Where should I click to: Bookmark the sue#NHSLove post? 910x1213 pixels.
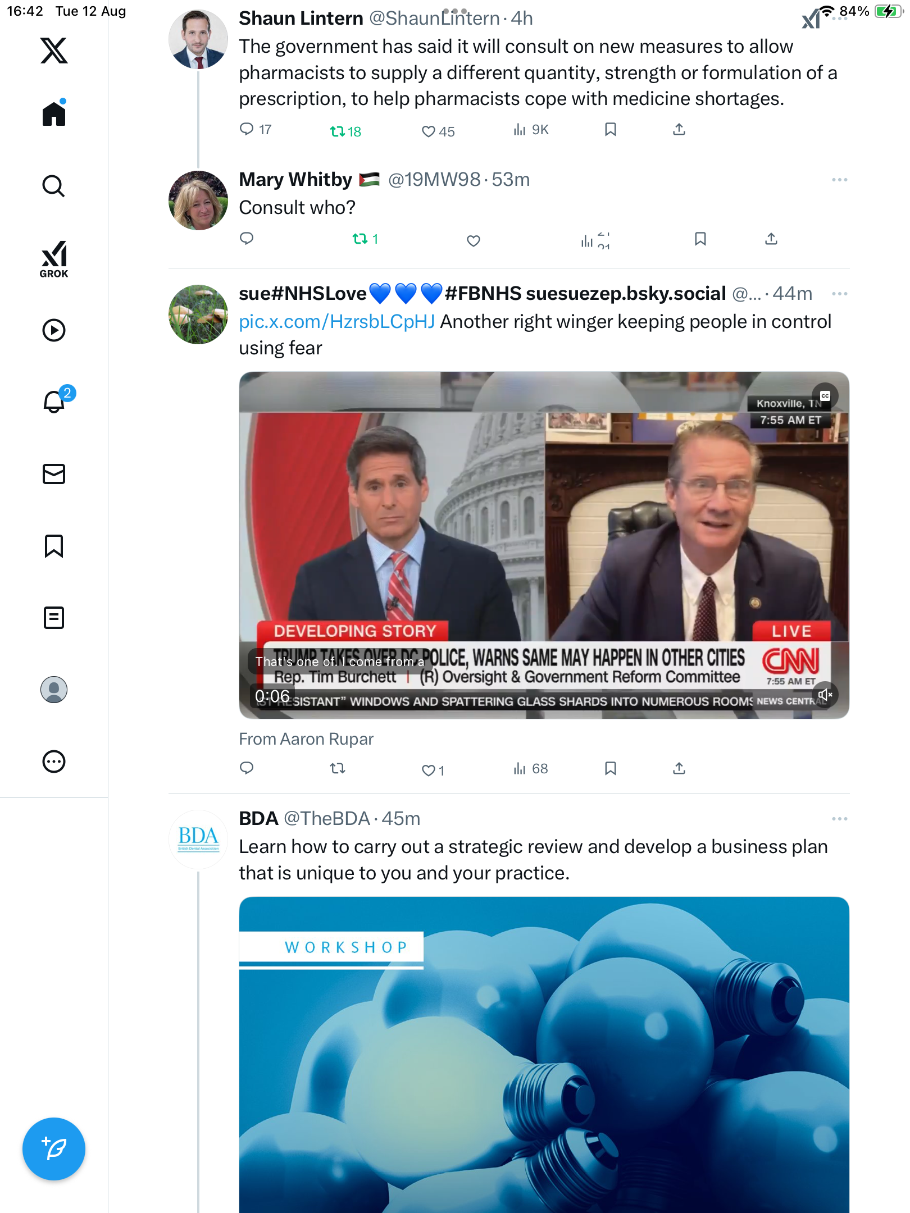coord(611,768)
